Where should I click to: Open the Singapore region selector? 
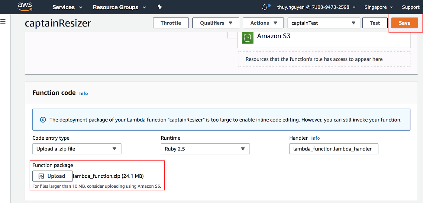378,7
